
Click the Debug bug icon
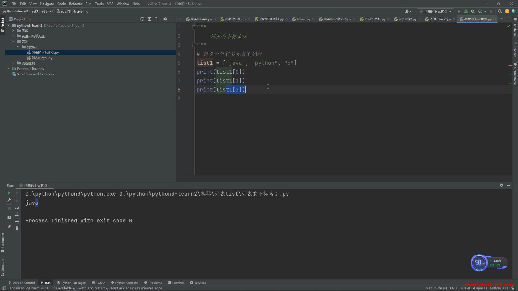(x=466, y=11)
